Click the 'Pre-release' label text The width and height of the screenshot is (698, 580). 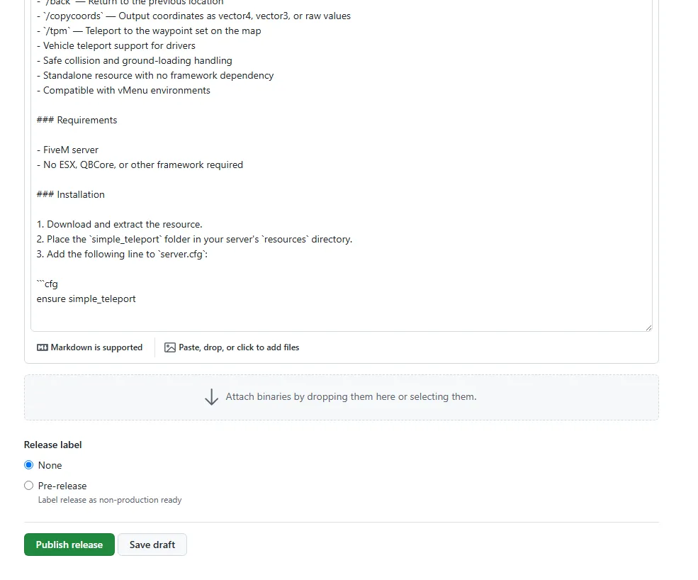[62, 486]
